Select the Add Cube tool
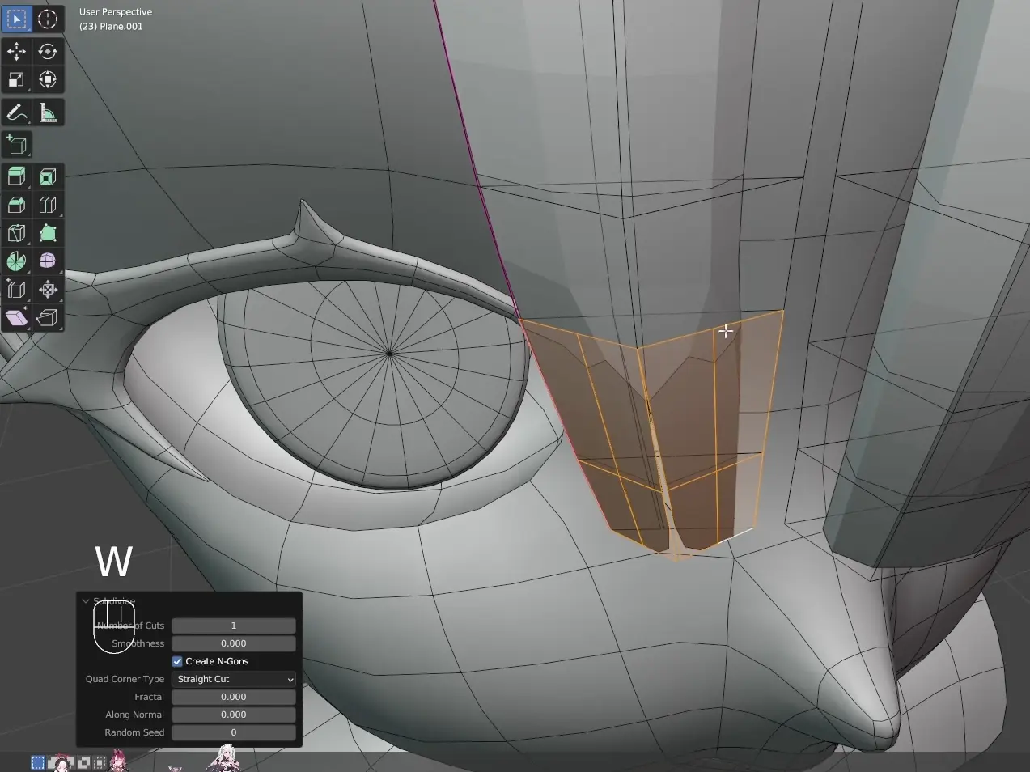The image size is (1030, 772). tap(16, 145)
